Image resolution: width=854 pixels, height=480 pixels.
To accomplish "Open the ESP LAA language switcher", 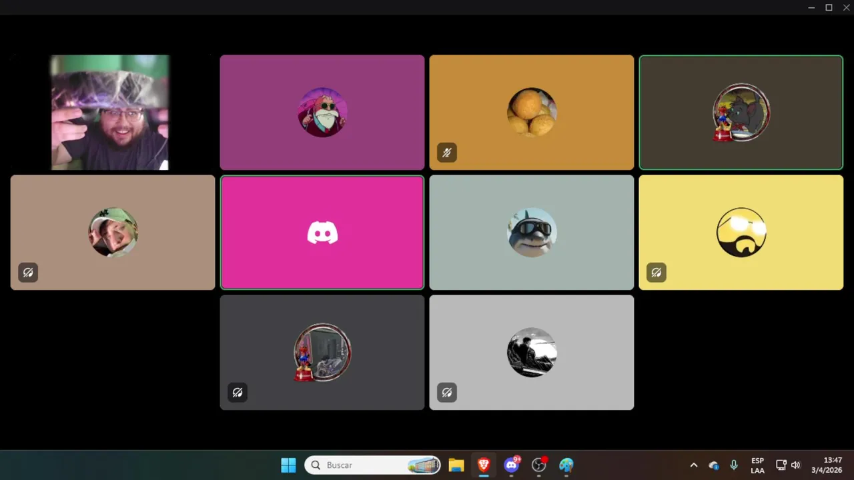I will click(x=757, y=465).
